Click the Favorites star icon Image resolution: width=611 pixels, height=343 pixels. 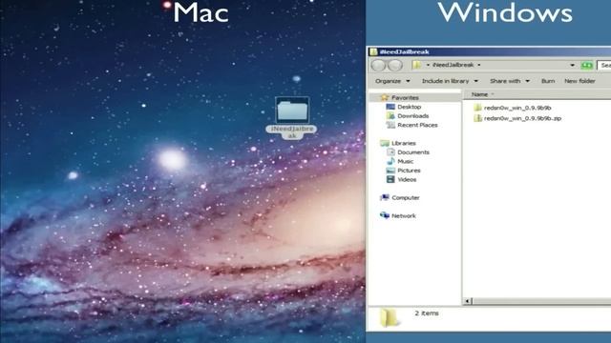[385, 97]
